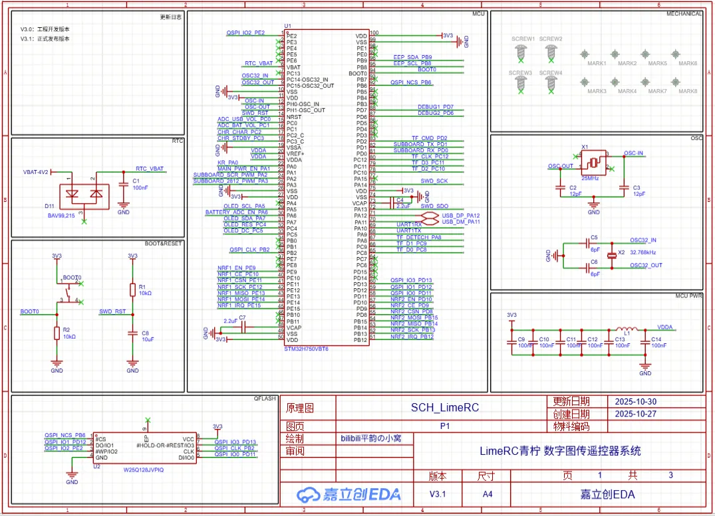Click the USB_DP_PA12 net label
This screenshot has height=516, width=715.
coord(461,216)
